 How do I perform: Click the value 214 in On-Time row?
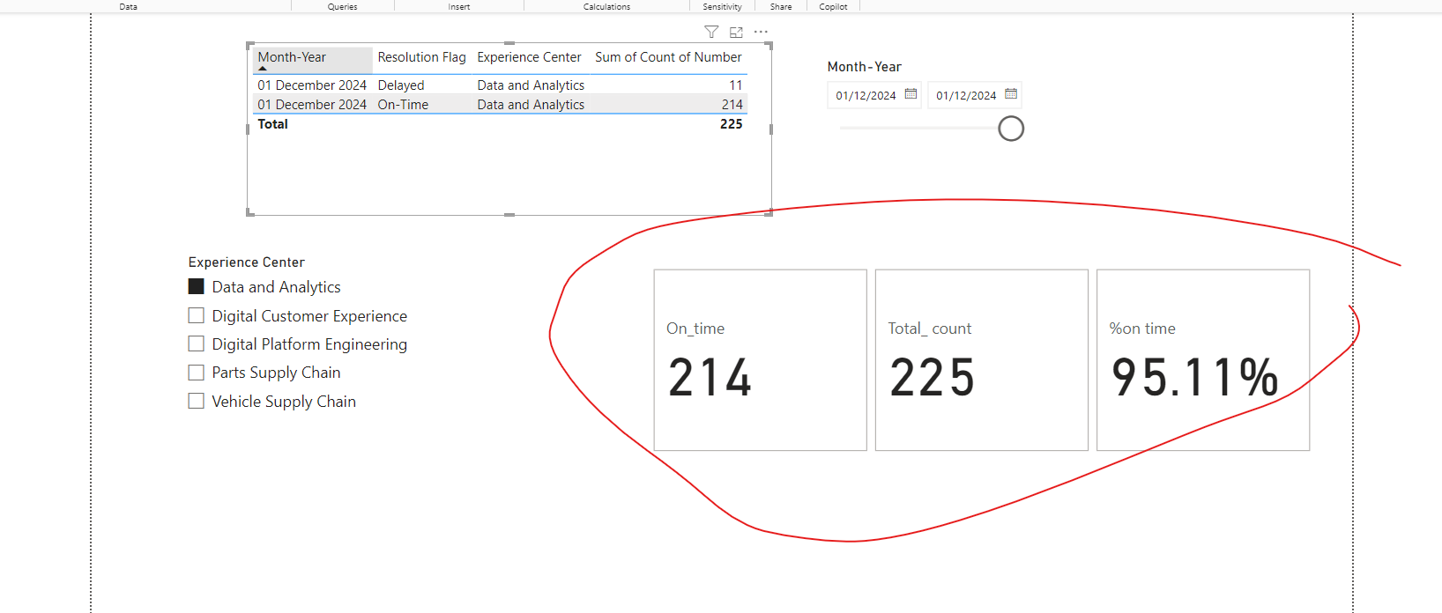(x=732, y=105)
